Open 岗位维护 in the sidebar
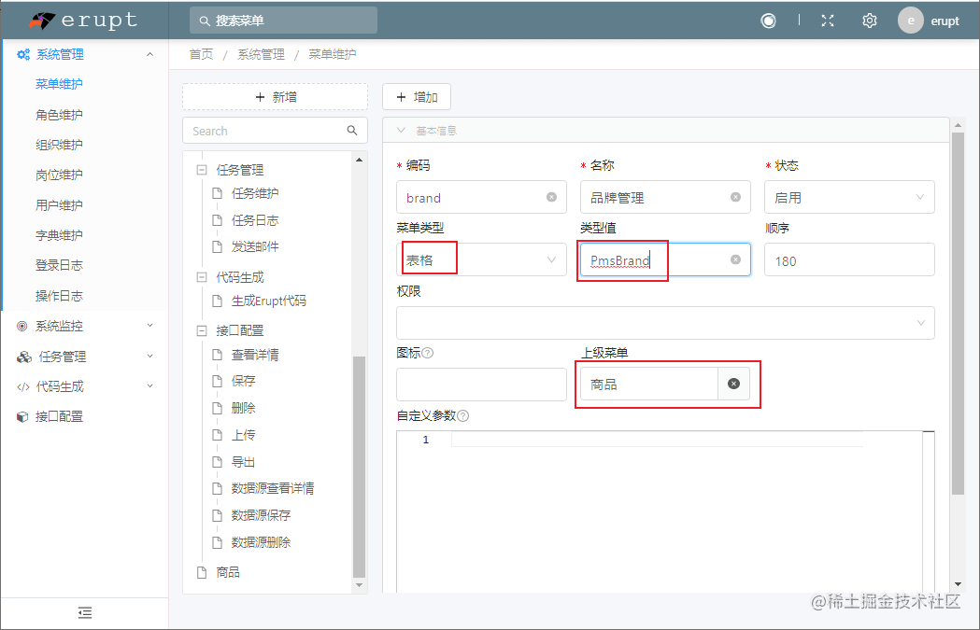Viewport: 980px width, 630px height. (59, 175)
